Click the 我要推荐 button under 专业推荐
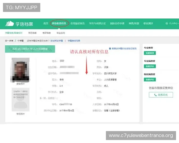Viewport: 179px width, 143px height. 150,53
